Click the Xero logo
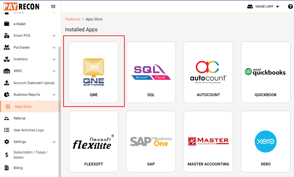294x177 pixels. point(266,142)
